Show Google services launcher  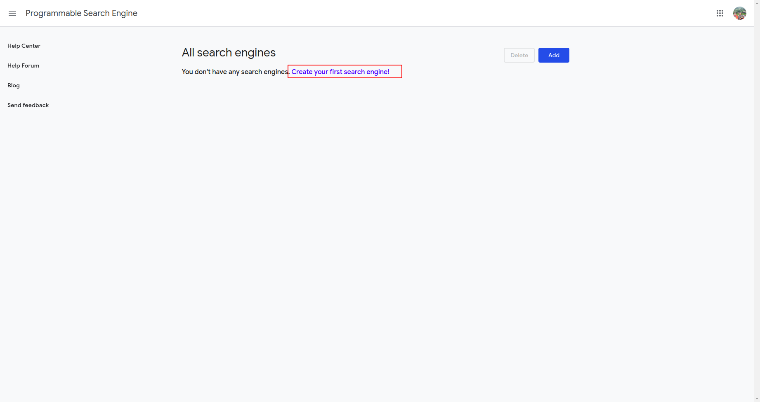(720, 13)
